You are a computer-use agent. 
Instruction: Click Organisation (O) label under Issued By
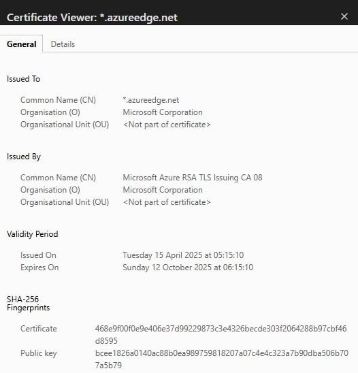[50, 190]
